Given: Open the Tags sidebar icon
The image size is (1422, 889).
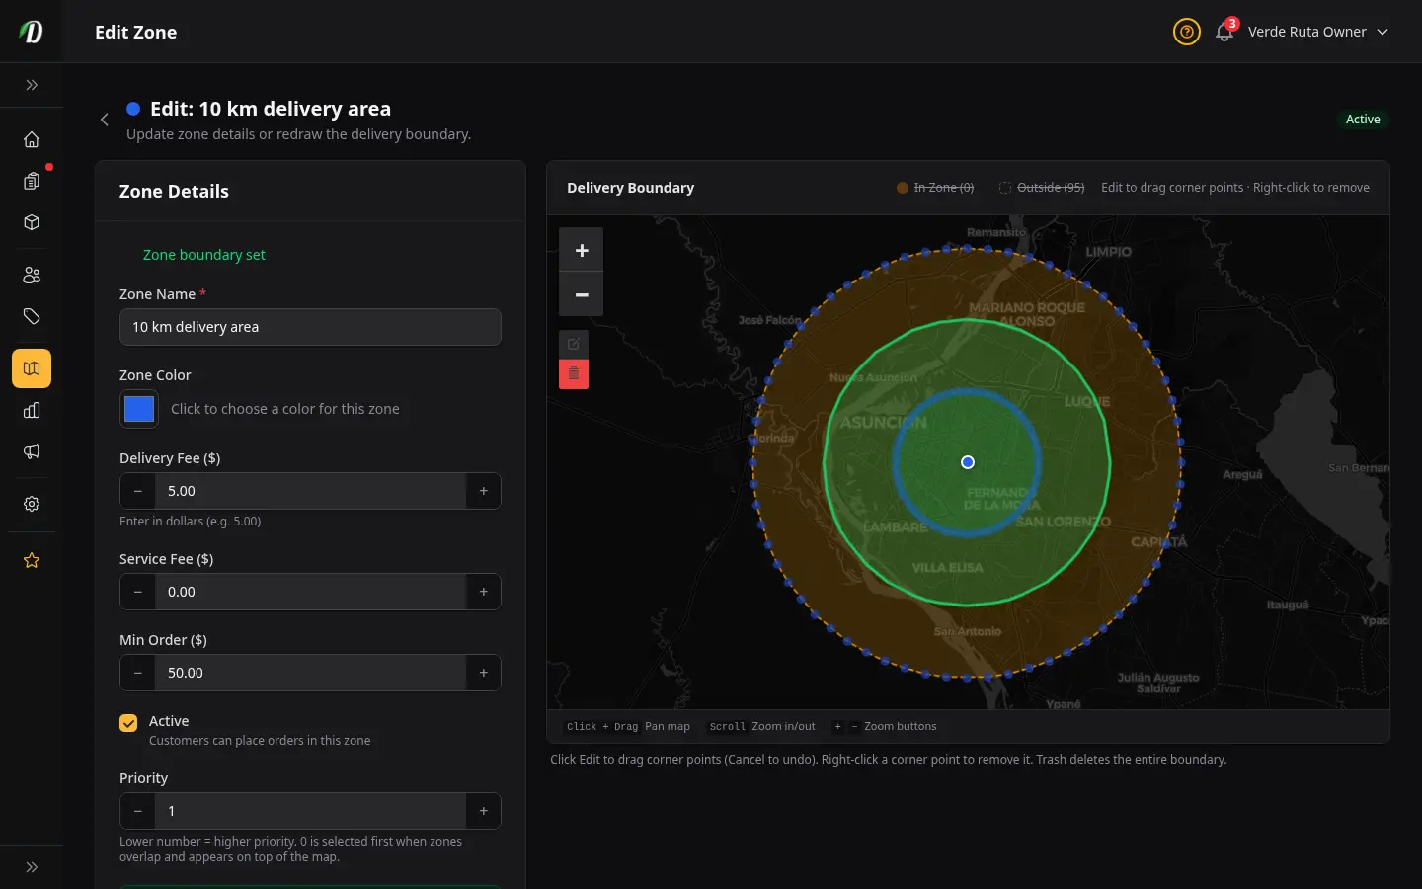Looking at the screenshot, I should (32, 316).
